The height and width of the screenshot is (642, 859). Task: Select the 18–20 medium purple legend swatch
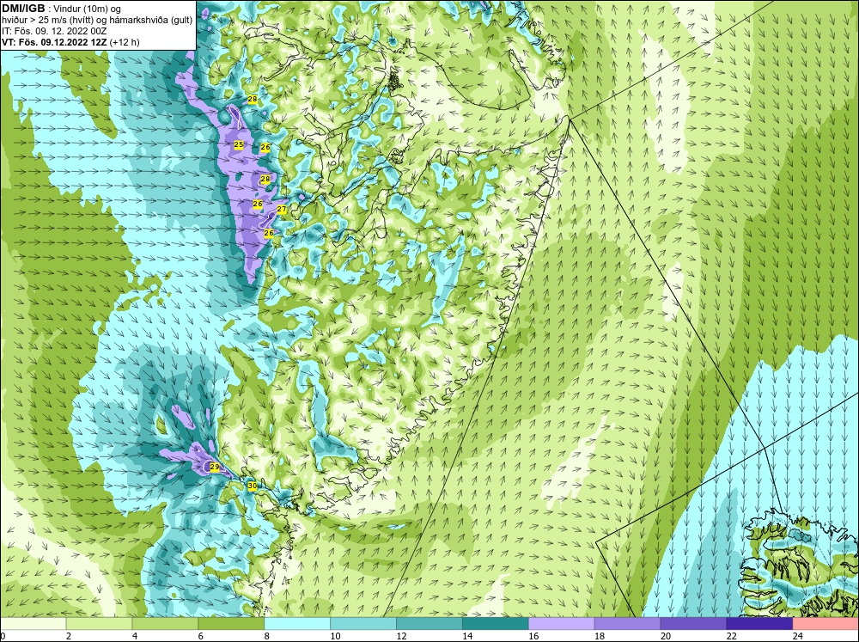[627, 624]
